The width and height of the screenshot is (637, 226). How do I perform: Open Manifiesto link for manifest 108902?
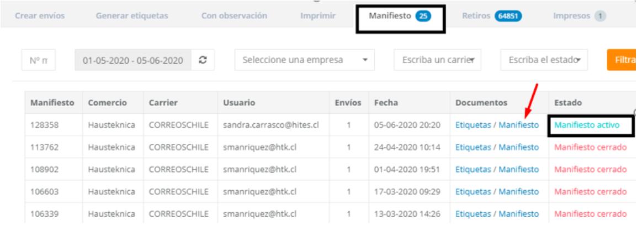tap(519, 169)
